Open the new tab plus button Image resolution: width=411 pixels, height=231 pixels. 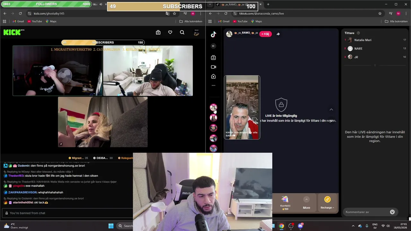pyautogui.click(x=268, y=4)
